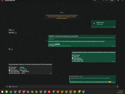The height and width of the screenshot is (94, 125).
Task: Open the Telegram taskbar icon
Action: [24, 92]
